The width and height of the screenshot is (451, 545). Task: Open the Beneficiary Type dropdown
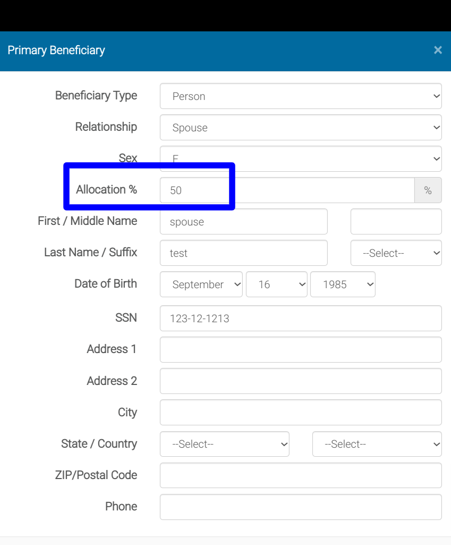(300, 96)
